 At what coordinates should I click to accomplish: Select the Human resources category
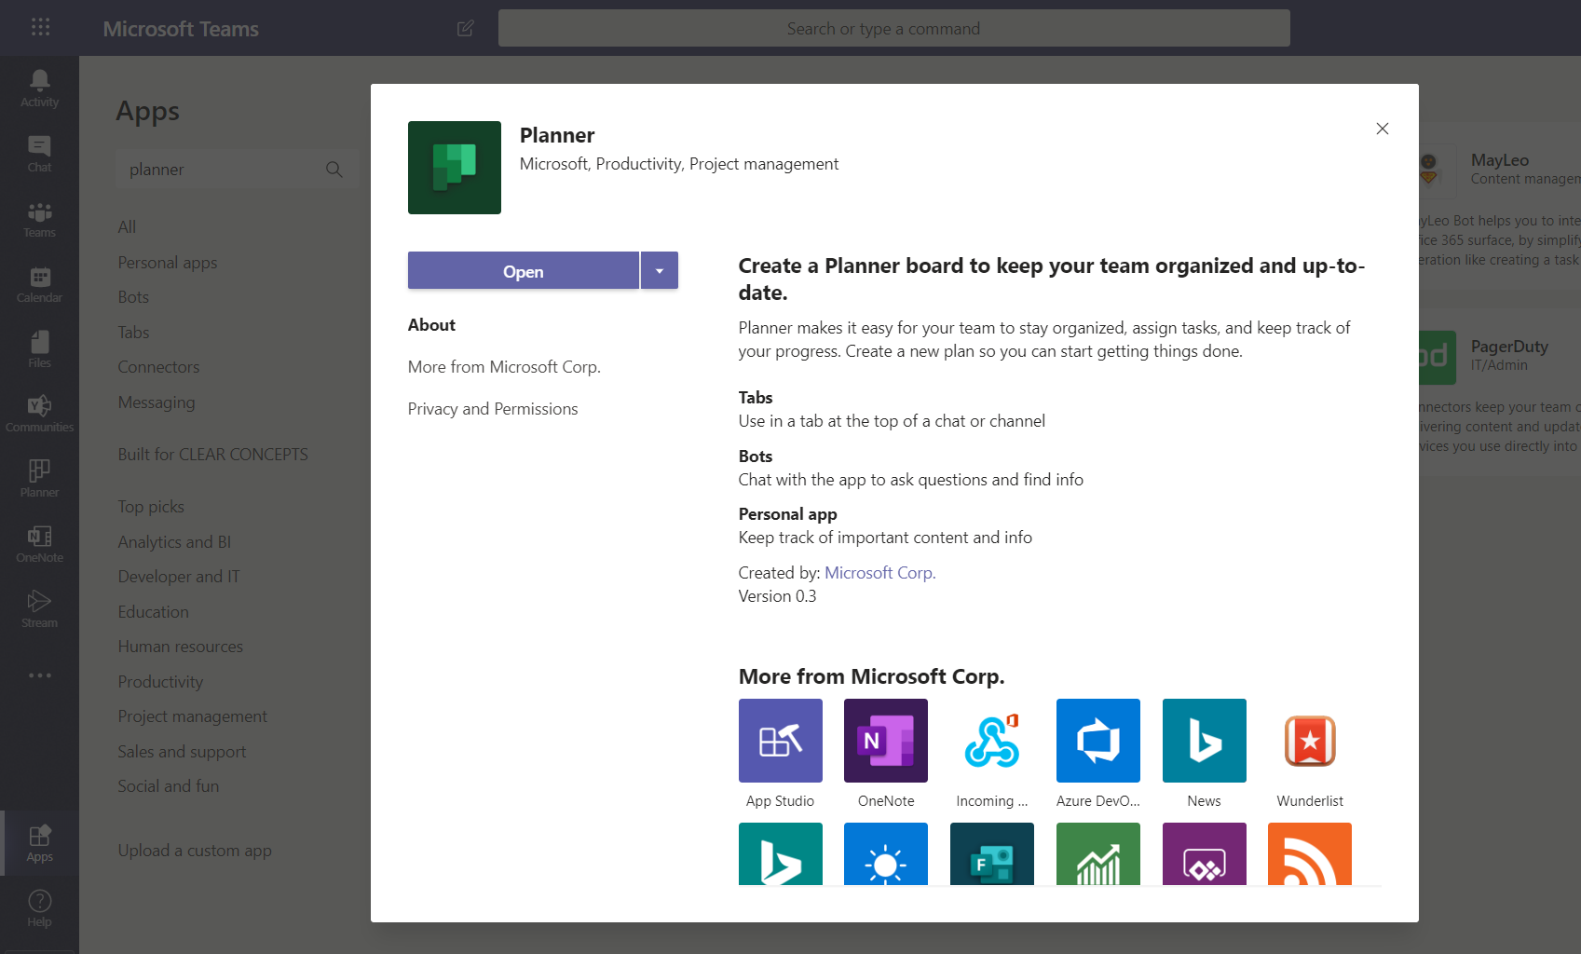tap(180, 647)
